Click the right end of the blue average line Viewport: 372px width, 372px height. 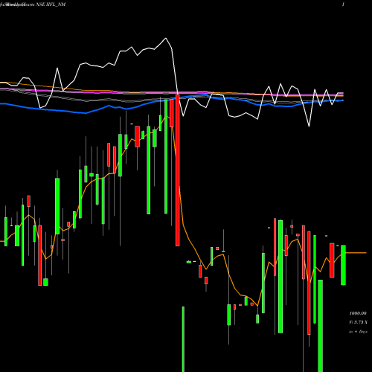[x=342, y=100]
